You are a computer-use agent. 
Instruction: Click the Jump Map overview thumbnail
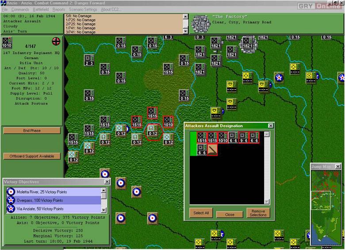pyautogui.click(x=326, y=208)
